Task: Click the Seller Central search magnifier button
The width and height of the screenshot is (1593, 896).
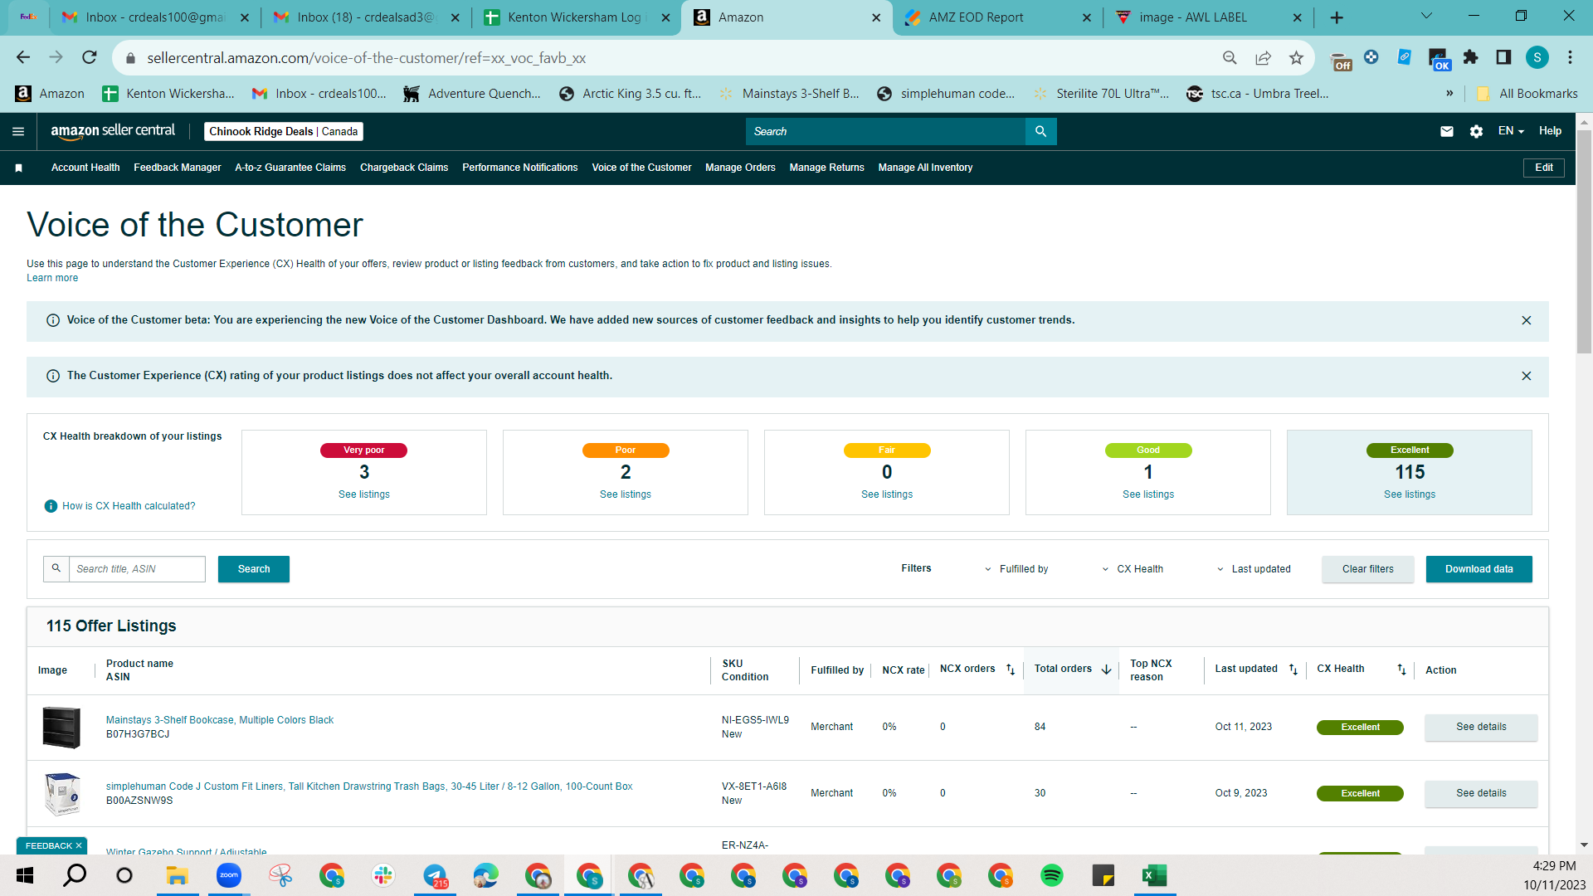Action: point(1040,131)
